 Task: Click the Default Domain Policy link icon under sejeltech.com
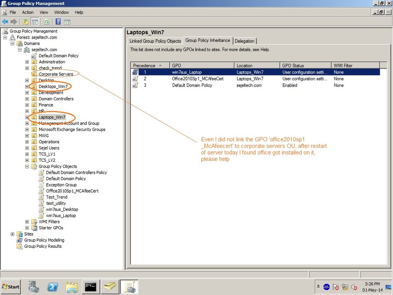click(x=34, y=56)
